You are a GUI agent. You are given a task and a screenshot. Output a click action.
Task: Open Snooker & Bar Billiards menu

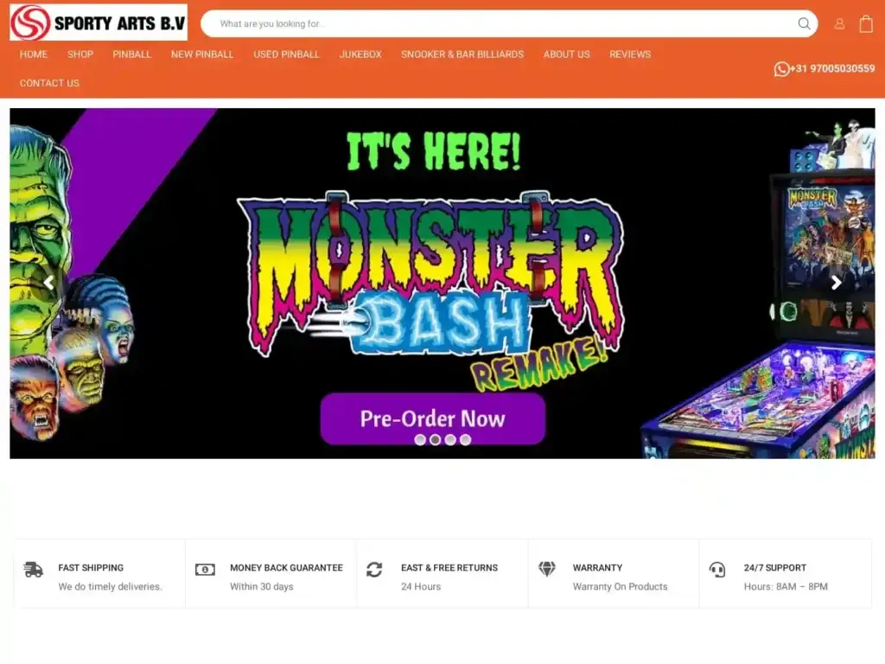point(462,54)
